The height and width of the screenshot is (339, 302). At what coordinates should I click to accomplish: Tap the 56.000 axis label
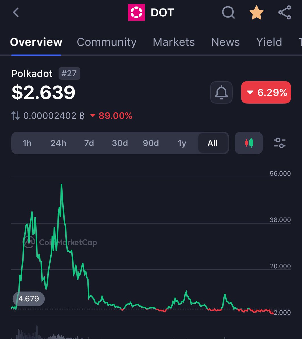[x=280, y=173]
